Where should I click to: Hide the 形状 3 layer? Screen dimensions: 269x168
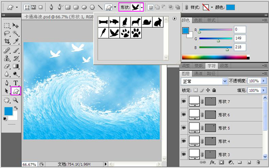(x=184, y=154)
